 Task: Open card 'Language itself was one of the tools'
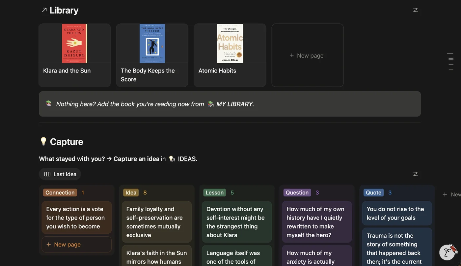(237, 256)
